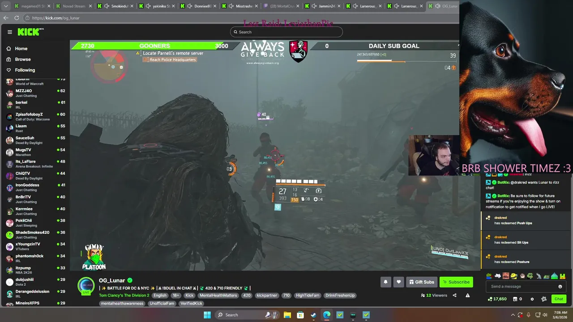Viewport: 573px width, 322px height.
Task: Go back with the browser back arrow
Action: [x=6, y=18]
